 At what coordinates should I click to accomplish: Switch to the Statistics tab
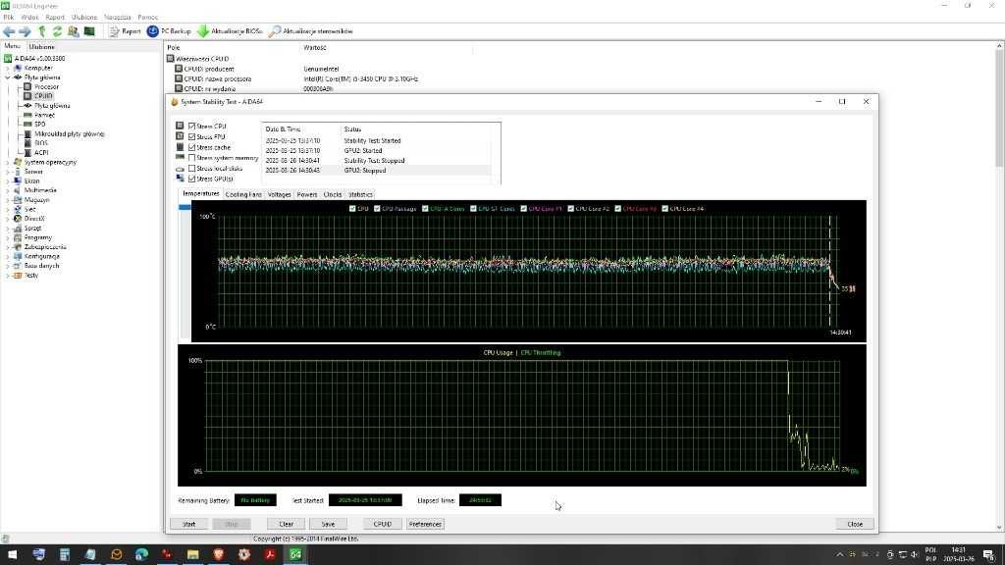[360, 194]
